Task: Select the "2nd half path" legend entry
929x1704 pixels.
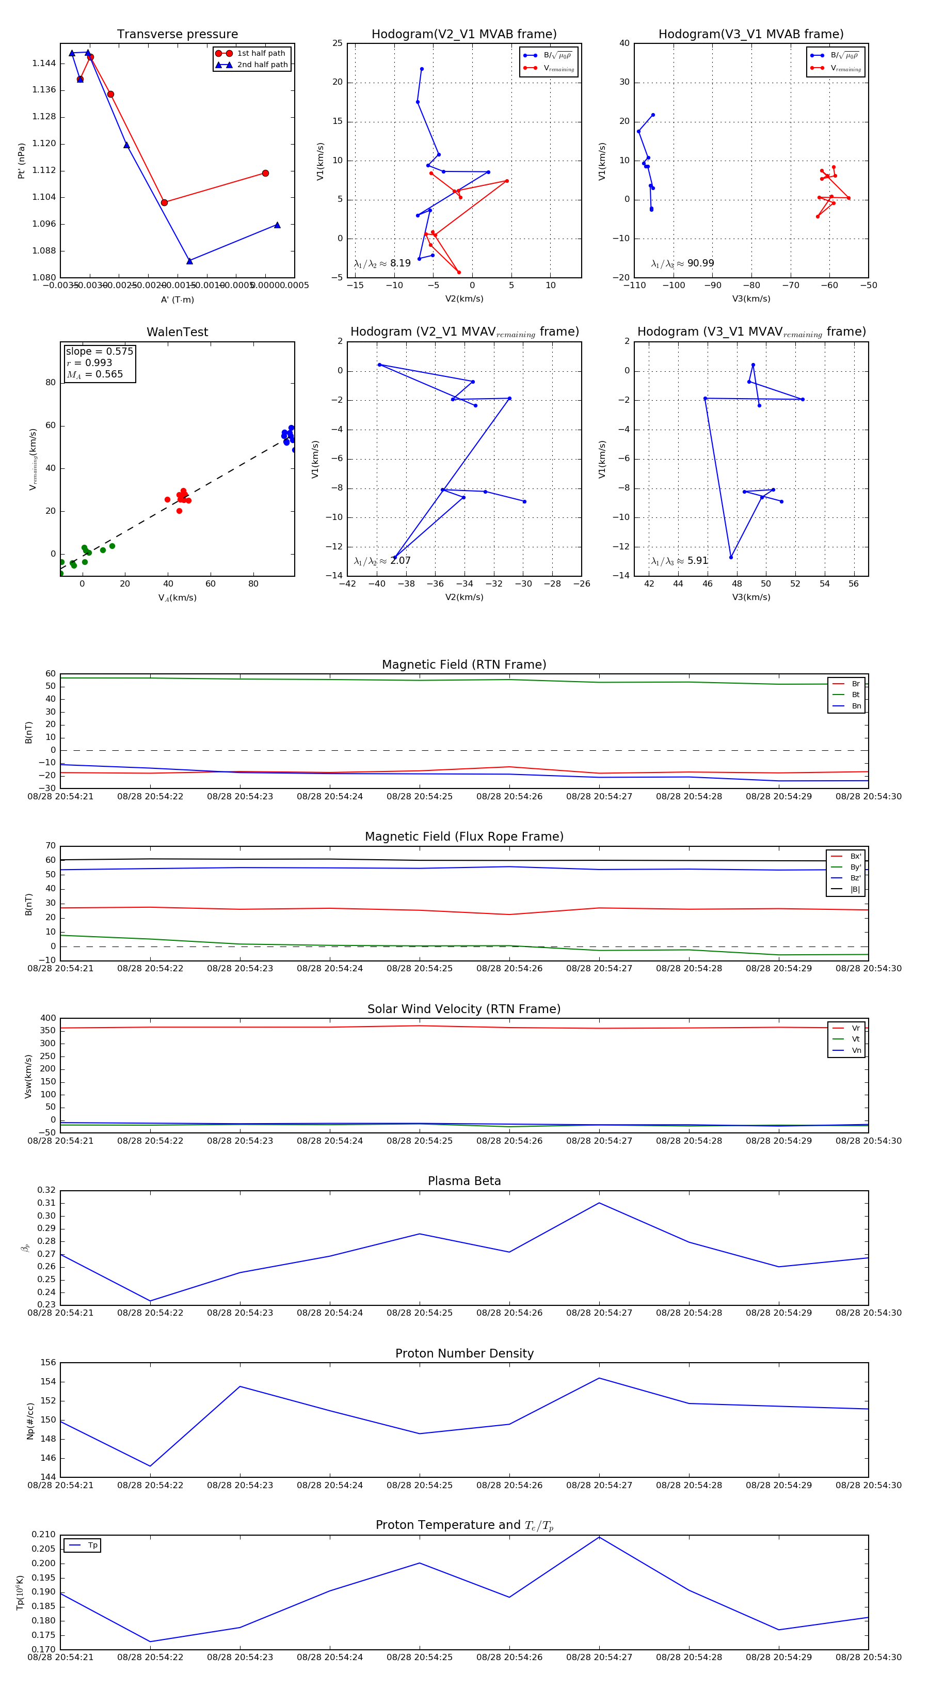Action: pos(251,65)
